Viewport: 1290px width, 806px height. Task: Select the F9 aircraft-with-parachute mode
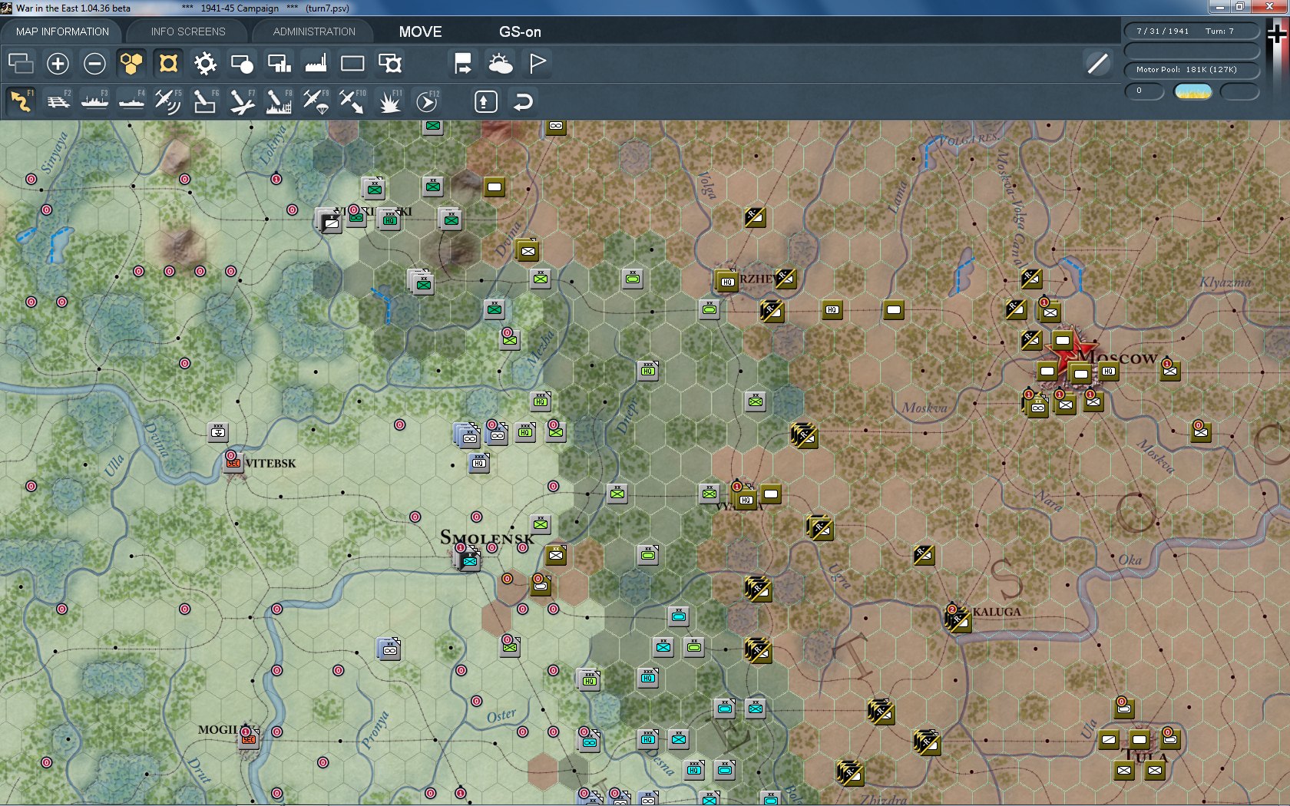click(316, 101)
